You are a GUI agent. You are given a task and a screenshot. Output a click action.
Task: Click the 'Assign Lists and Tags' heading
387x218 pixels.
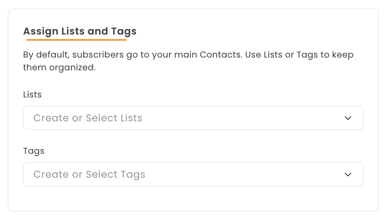click(80, 31)
